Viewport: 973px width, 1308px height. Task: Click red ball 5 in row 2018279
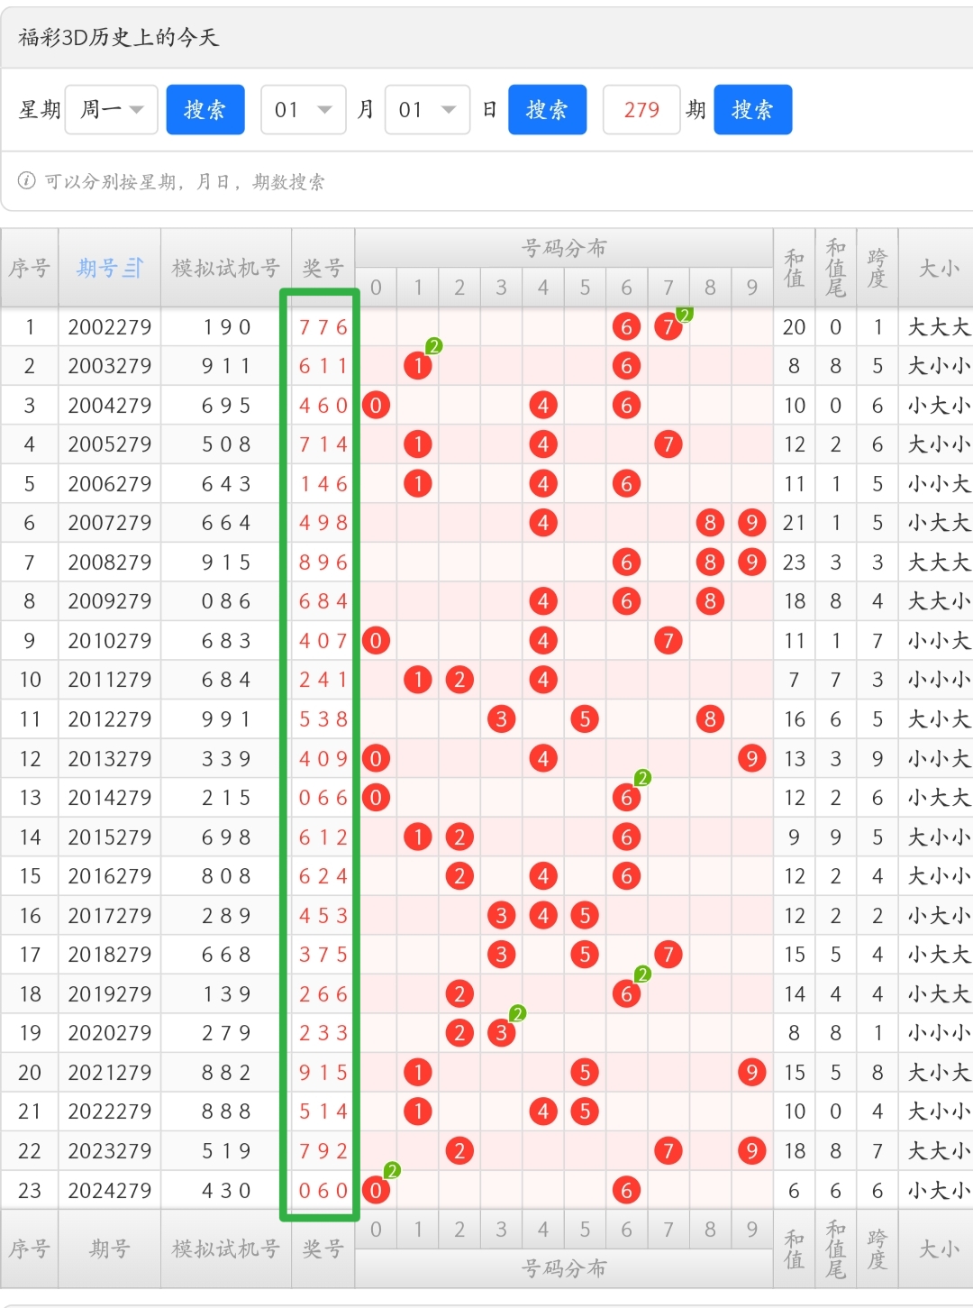pos(585,954)
